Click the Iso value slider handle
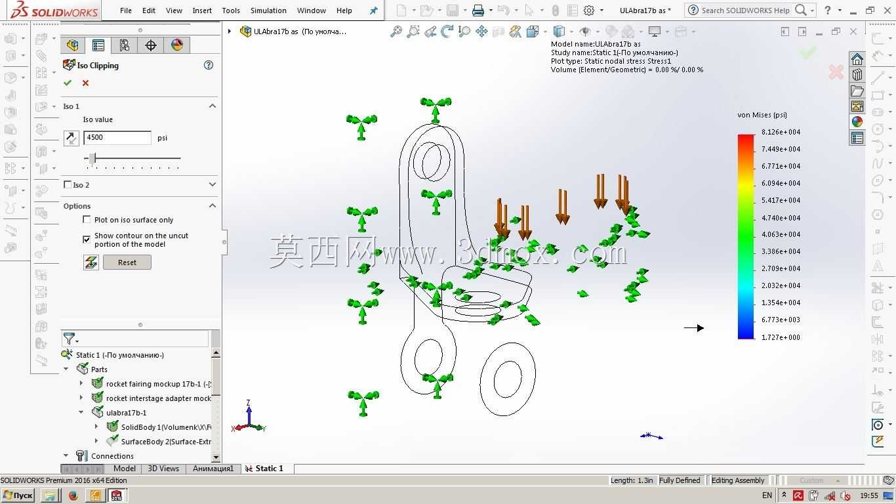 92,158
